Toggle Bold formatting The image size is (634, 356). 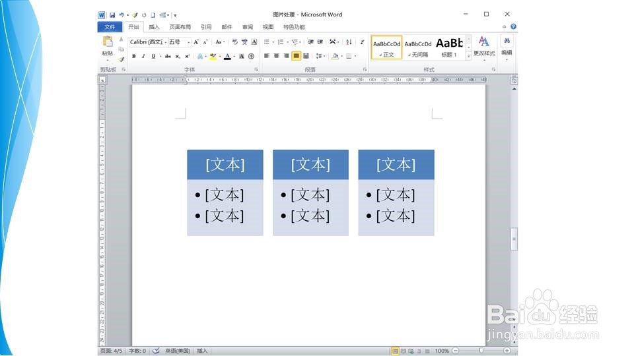tap(134, 57)
